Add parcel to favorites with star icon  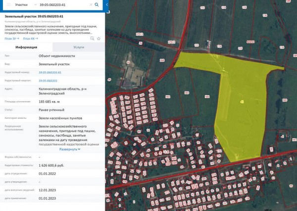coord(99,39)
